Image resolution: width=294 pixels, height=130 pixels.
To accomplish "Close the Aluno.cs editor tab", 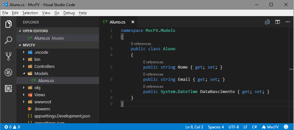I will click(x=133, y=22).
